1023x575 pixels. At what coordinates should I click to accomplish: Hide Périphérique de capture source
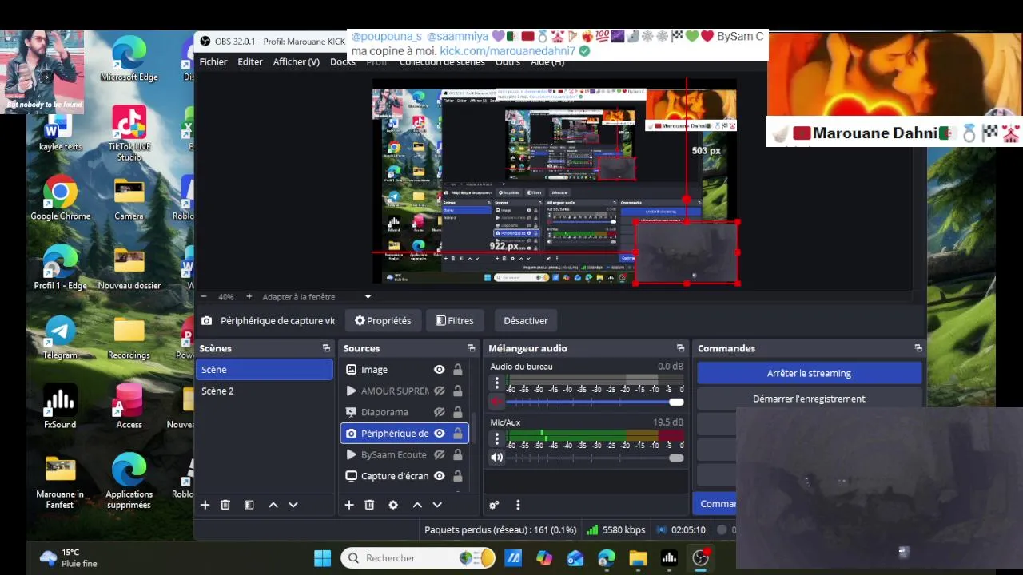click(439, 433)
